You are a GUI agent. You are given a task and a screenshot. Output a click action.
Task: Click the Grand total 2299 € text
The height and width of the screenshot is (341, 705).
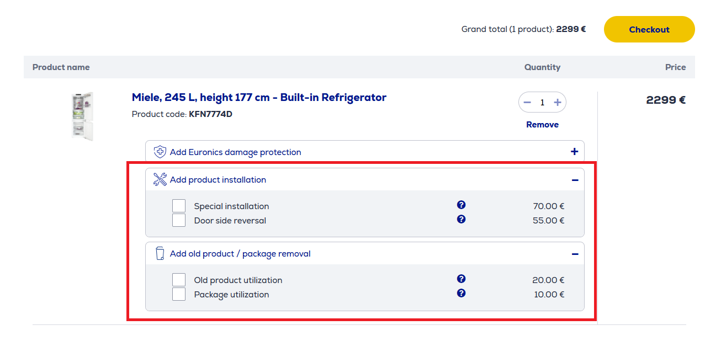pos(523,29)
